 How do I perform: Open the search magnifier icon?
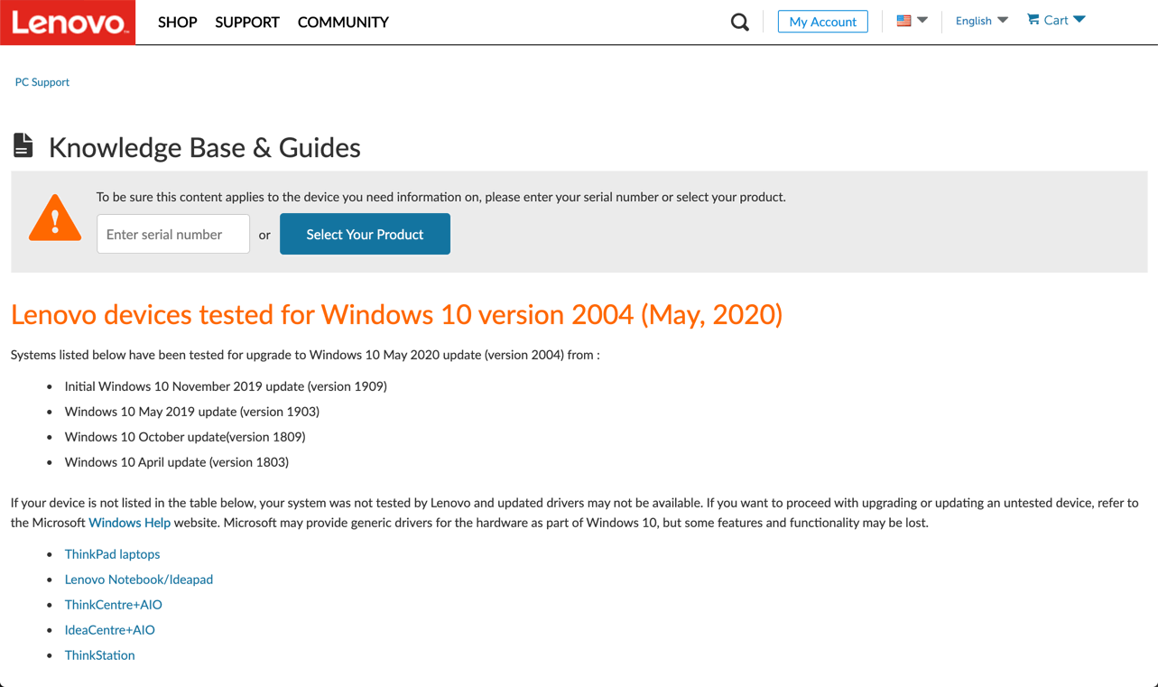740,22
